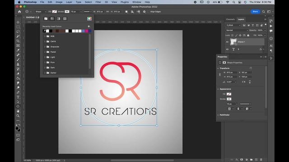Expand the CMYK swatch folder
Image resolution: width=289 pixels, height=162 pixels.
[45, 41]
